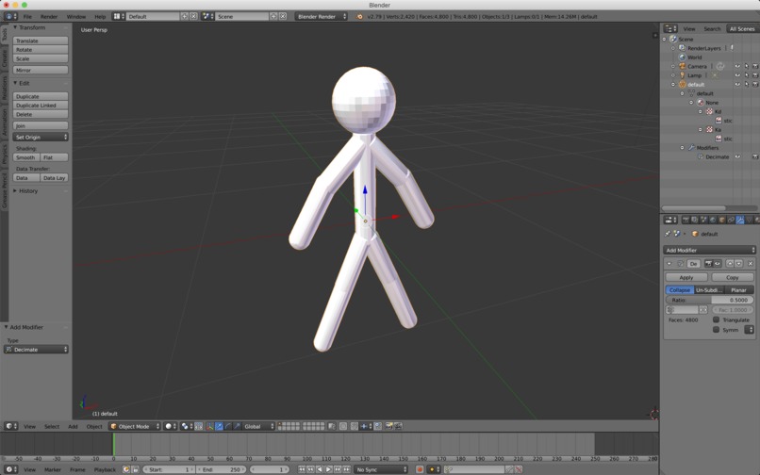Toggle the 3D manipulator axes icon

click(x=210, y=426)
